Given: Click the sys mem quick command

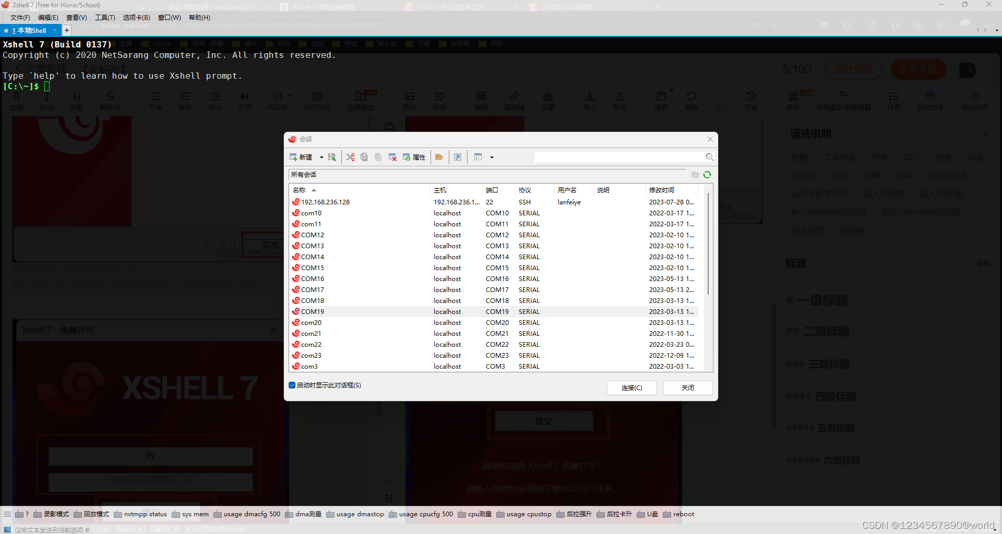Looking at the screenshot, I should pyautogui.click(x=190, y=514).
